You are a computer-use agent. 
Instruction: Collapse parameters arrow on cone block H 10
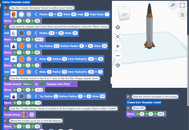(x=36, y=46)
